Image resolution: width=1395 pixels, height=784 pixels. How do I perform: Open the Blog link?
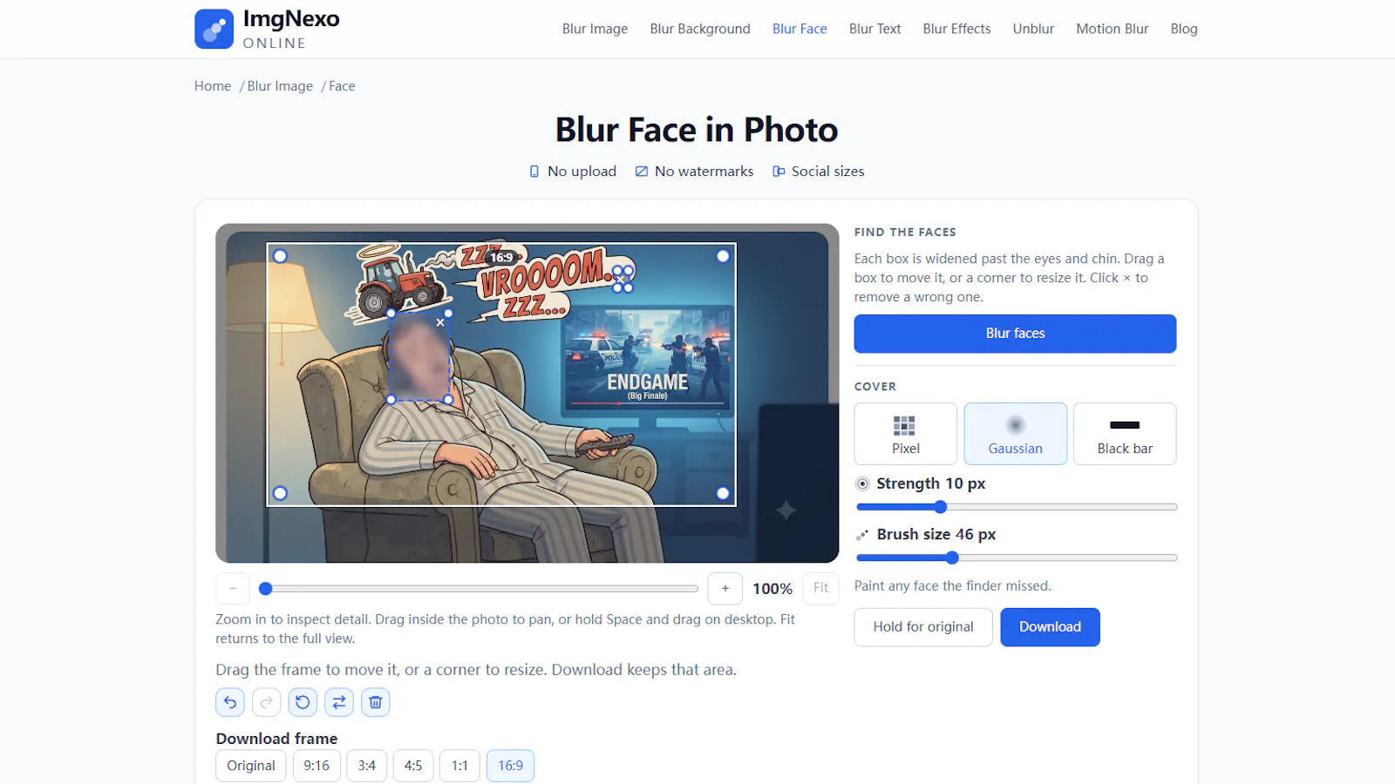click(1184, 29)
